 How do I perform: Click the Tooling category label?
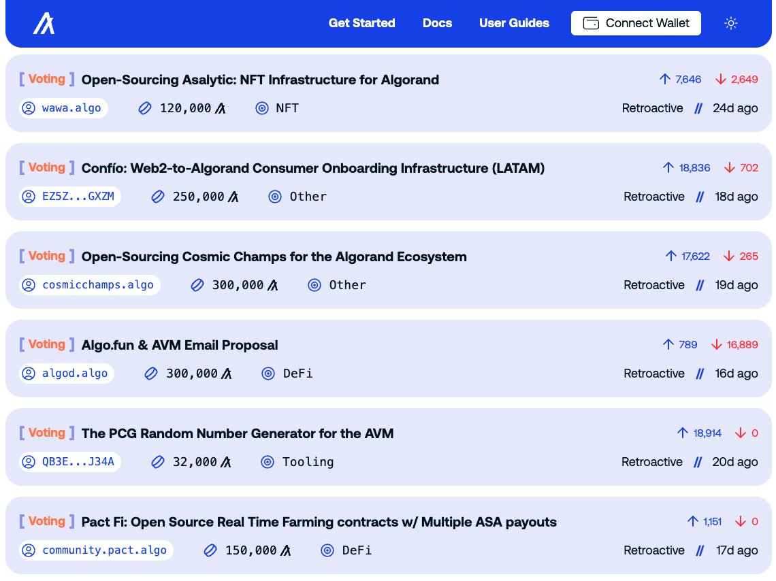point(308,462)
